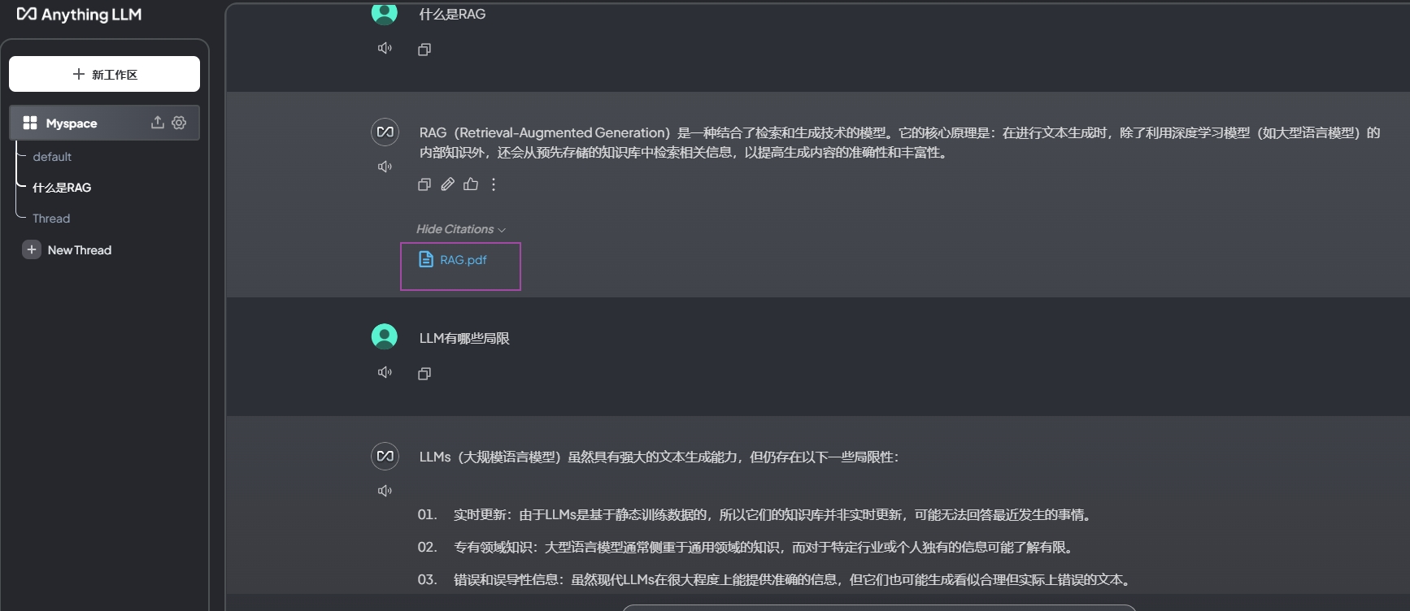1410x611 pixels.
Task: Open more options menu for RAG response
Action: [x=494, y=184]
